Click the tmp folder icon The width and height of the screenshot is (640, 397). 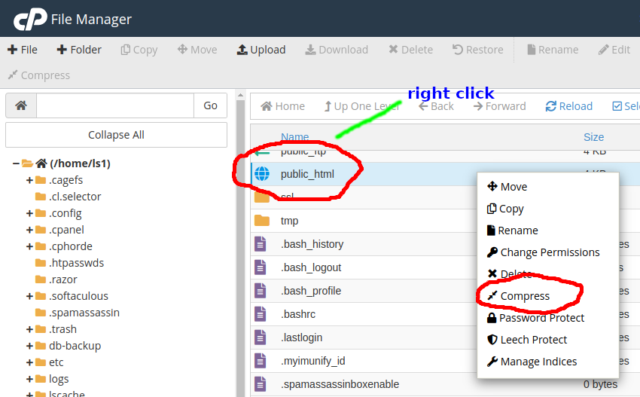point(261,221)
